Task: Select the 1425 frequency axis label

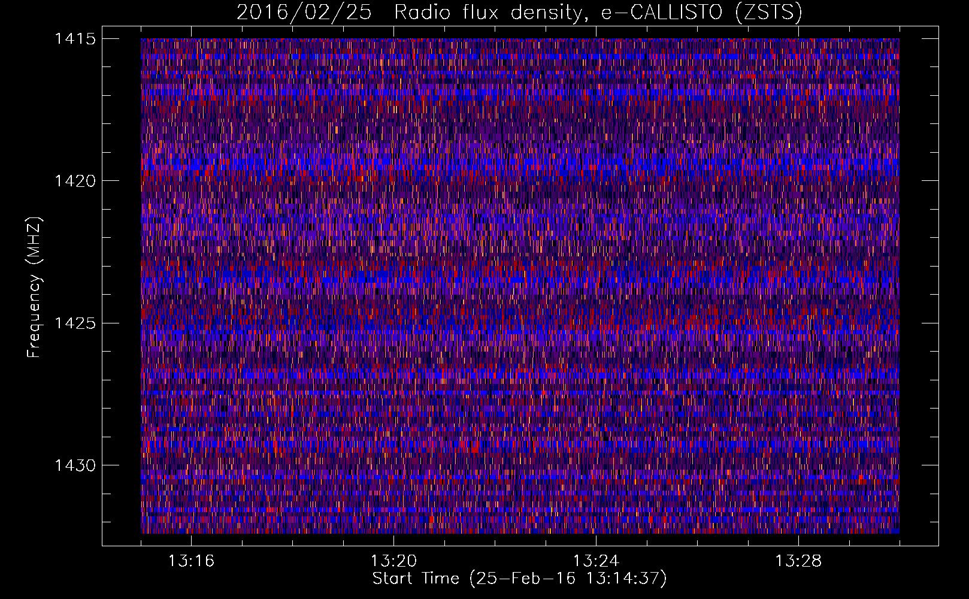Action: pos(75,323)
